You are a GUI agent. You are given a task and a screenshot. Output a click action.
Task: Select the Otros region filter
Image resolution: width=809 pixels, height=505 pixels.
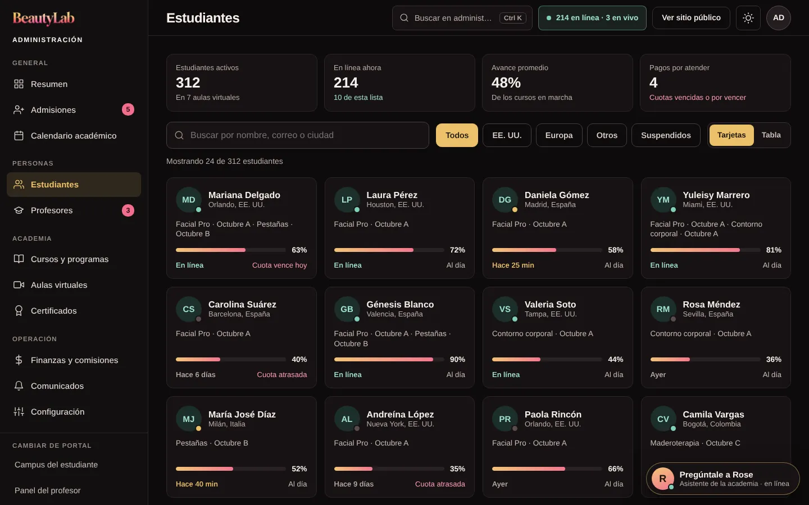[607, 135]
